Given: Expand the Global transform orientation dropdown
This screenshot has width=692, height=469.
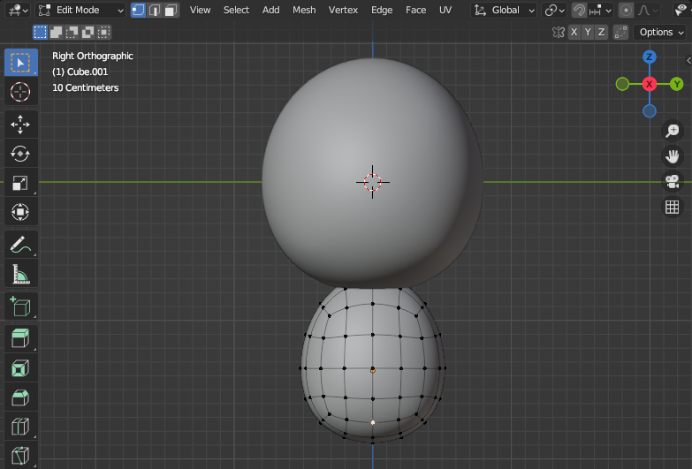Looking at the screenshot, I should coord(505,10).
